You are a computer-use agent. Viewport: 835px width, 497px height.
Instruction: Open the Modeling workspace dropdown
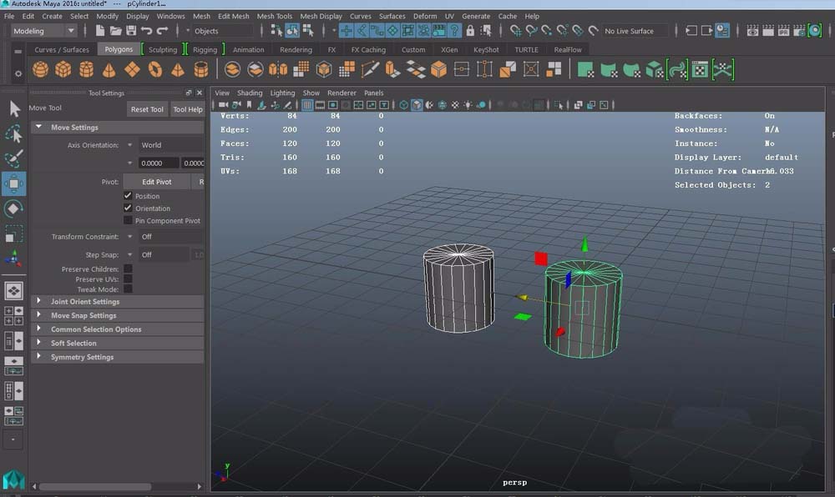[x=43, y=31]
